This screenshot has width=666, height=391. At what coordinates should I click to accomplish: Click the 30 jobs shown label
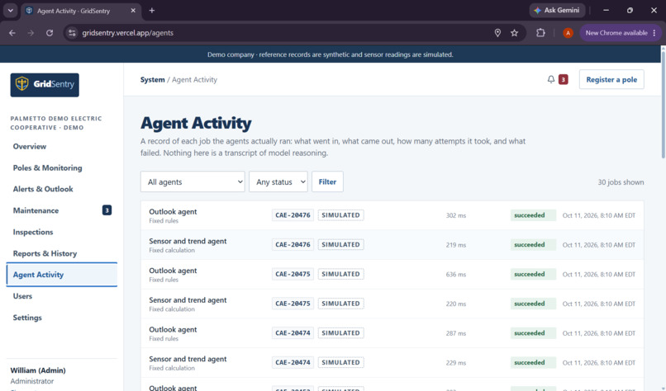point(621,182)
